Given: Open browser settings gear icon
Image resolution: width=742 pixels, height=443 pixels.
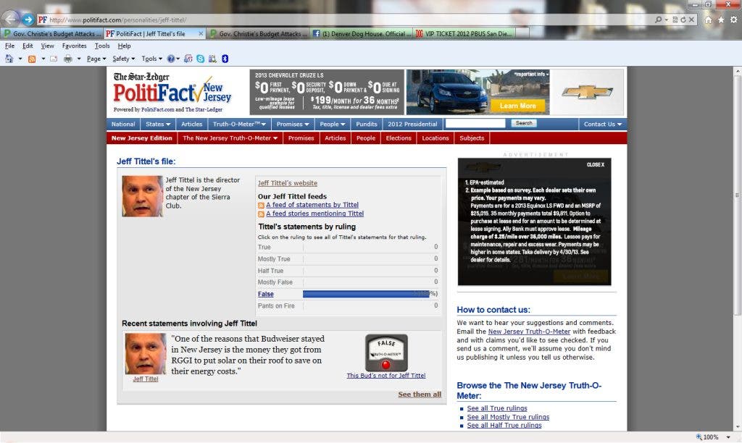Looking at the screenshot, I should pos(733,20).
